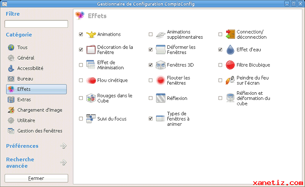Open the Réflexion et déformation du cube icon

click(x=230, y=98)
